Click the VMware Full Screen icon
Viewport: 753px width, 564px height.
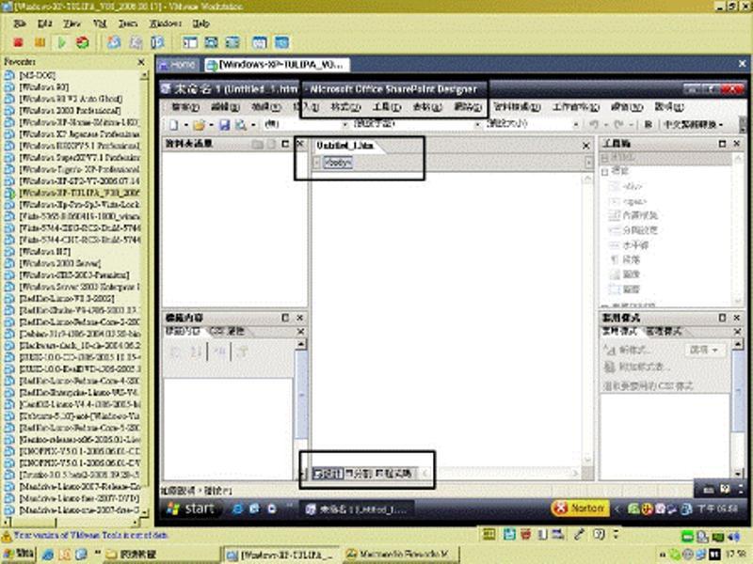tap(211, 42)
